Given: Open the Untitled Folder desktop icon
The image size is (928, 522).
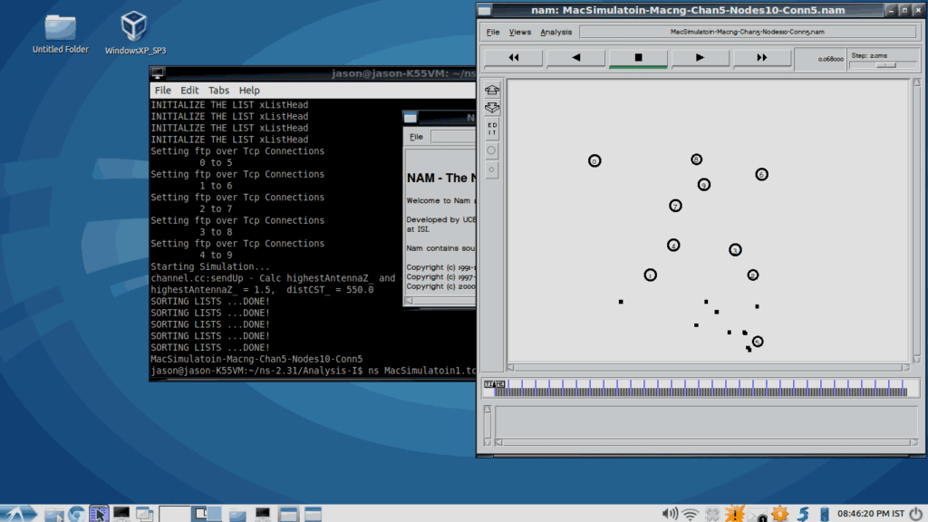Looking at the screenshot, I should click(x=61, y=34).
